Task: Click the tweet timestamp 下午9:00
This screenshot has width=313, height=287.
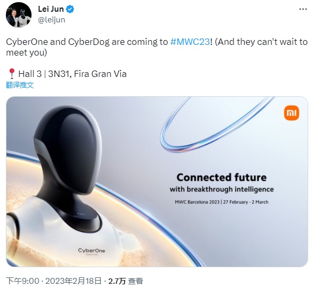Action: tap(22, 281)
